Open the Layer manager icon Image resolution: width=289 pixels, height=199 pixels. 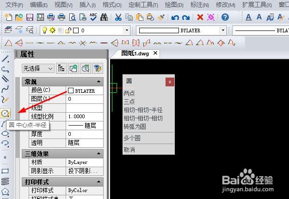8,30
